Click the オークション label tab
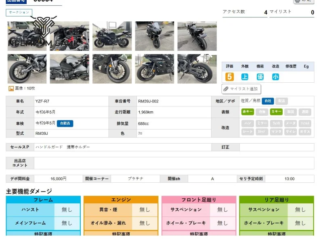Viewport: 323px width, 242px height. point(19,13)
